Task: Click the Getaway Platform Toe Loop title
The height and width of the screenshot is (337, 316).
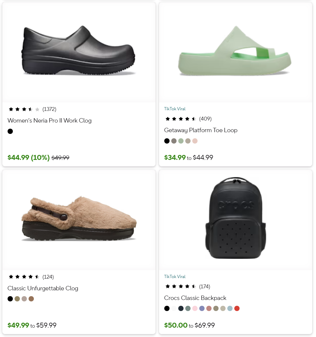Action: tap(200, 130)
